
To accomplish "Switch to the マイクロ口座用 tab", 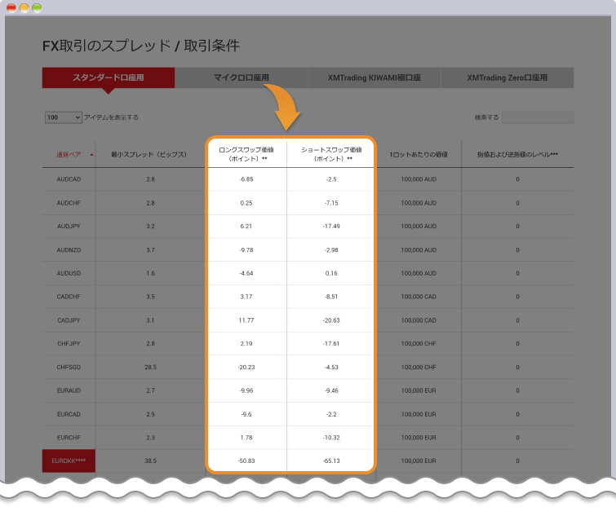I will click(x=242, y=77).
